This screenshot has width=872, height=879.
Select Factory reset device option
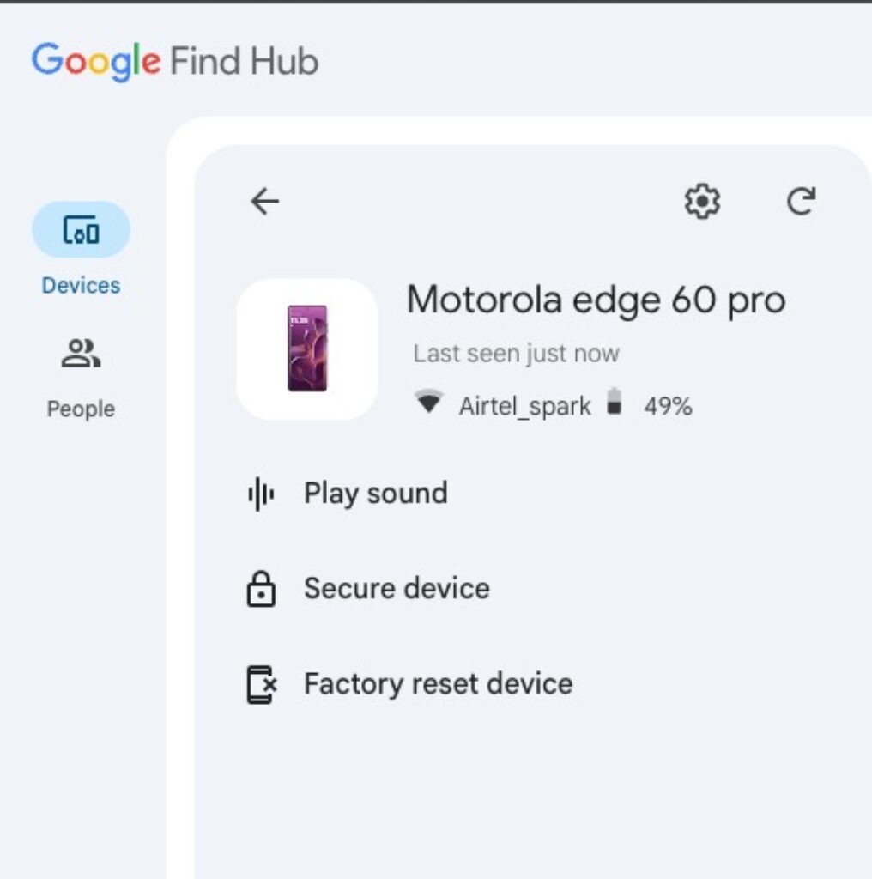point(438,684)
